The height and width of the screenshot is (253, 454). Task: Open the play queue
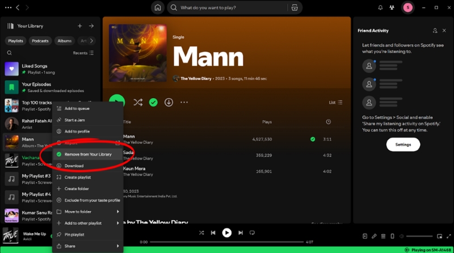click(383, 236)
